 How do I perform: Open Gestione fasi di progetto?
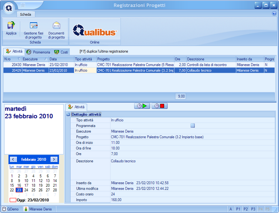pyautogui.click(x=32, y=30)
